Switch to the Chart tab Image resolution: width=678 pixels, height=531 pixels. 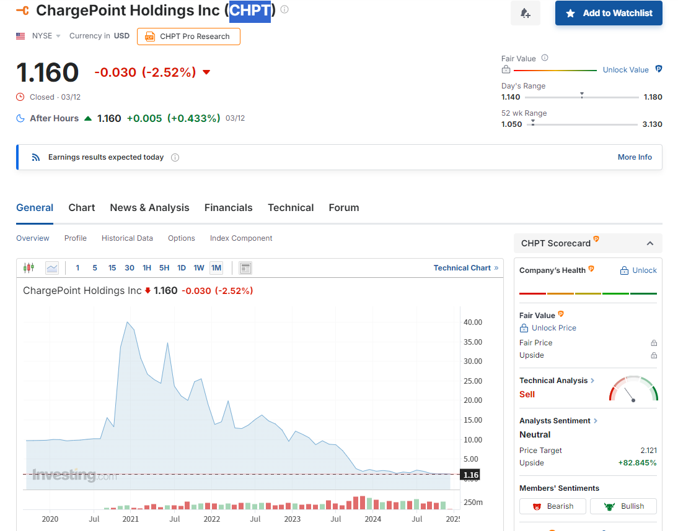82,208
